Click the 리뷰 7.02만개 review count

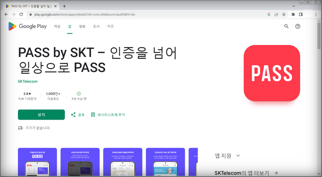pyautogui.click(x=27, y=99)
